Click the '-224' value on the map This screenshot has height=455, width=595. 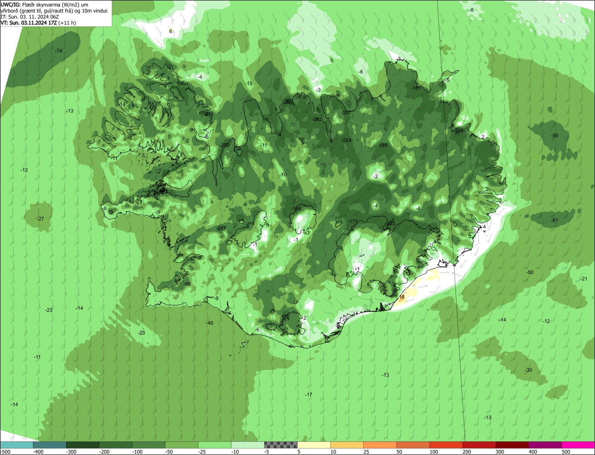pos(346,140)
